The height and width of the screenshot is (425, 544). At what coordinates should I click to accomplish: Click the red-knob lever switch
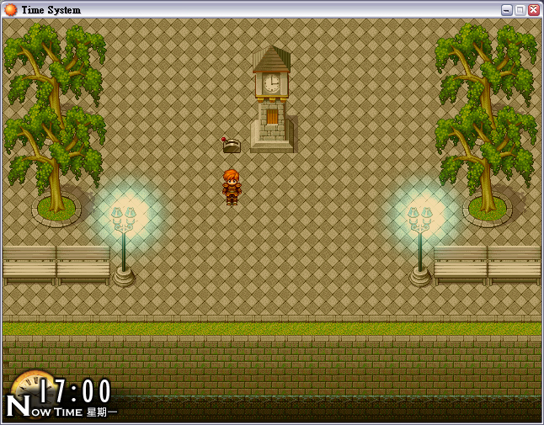tap(231, 145)
